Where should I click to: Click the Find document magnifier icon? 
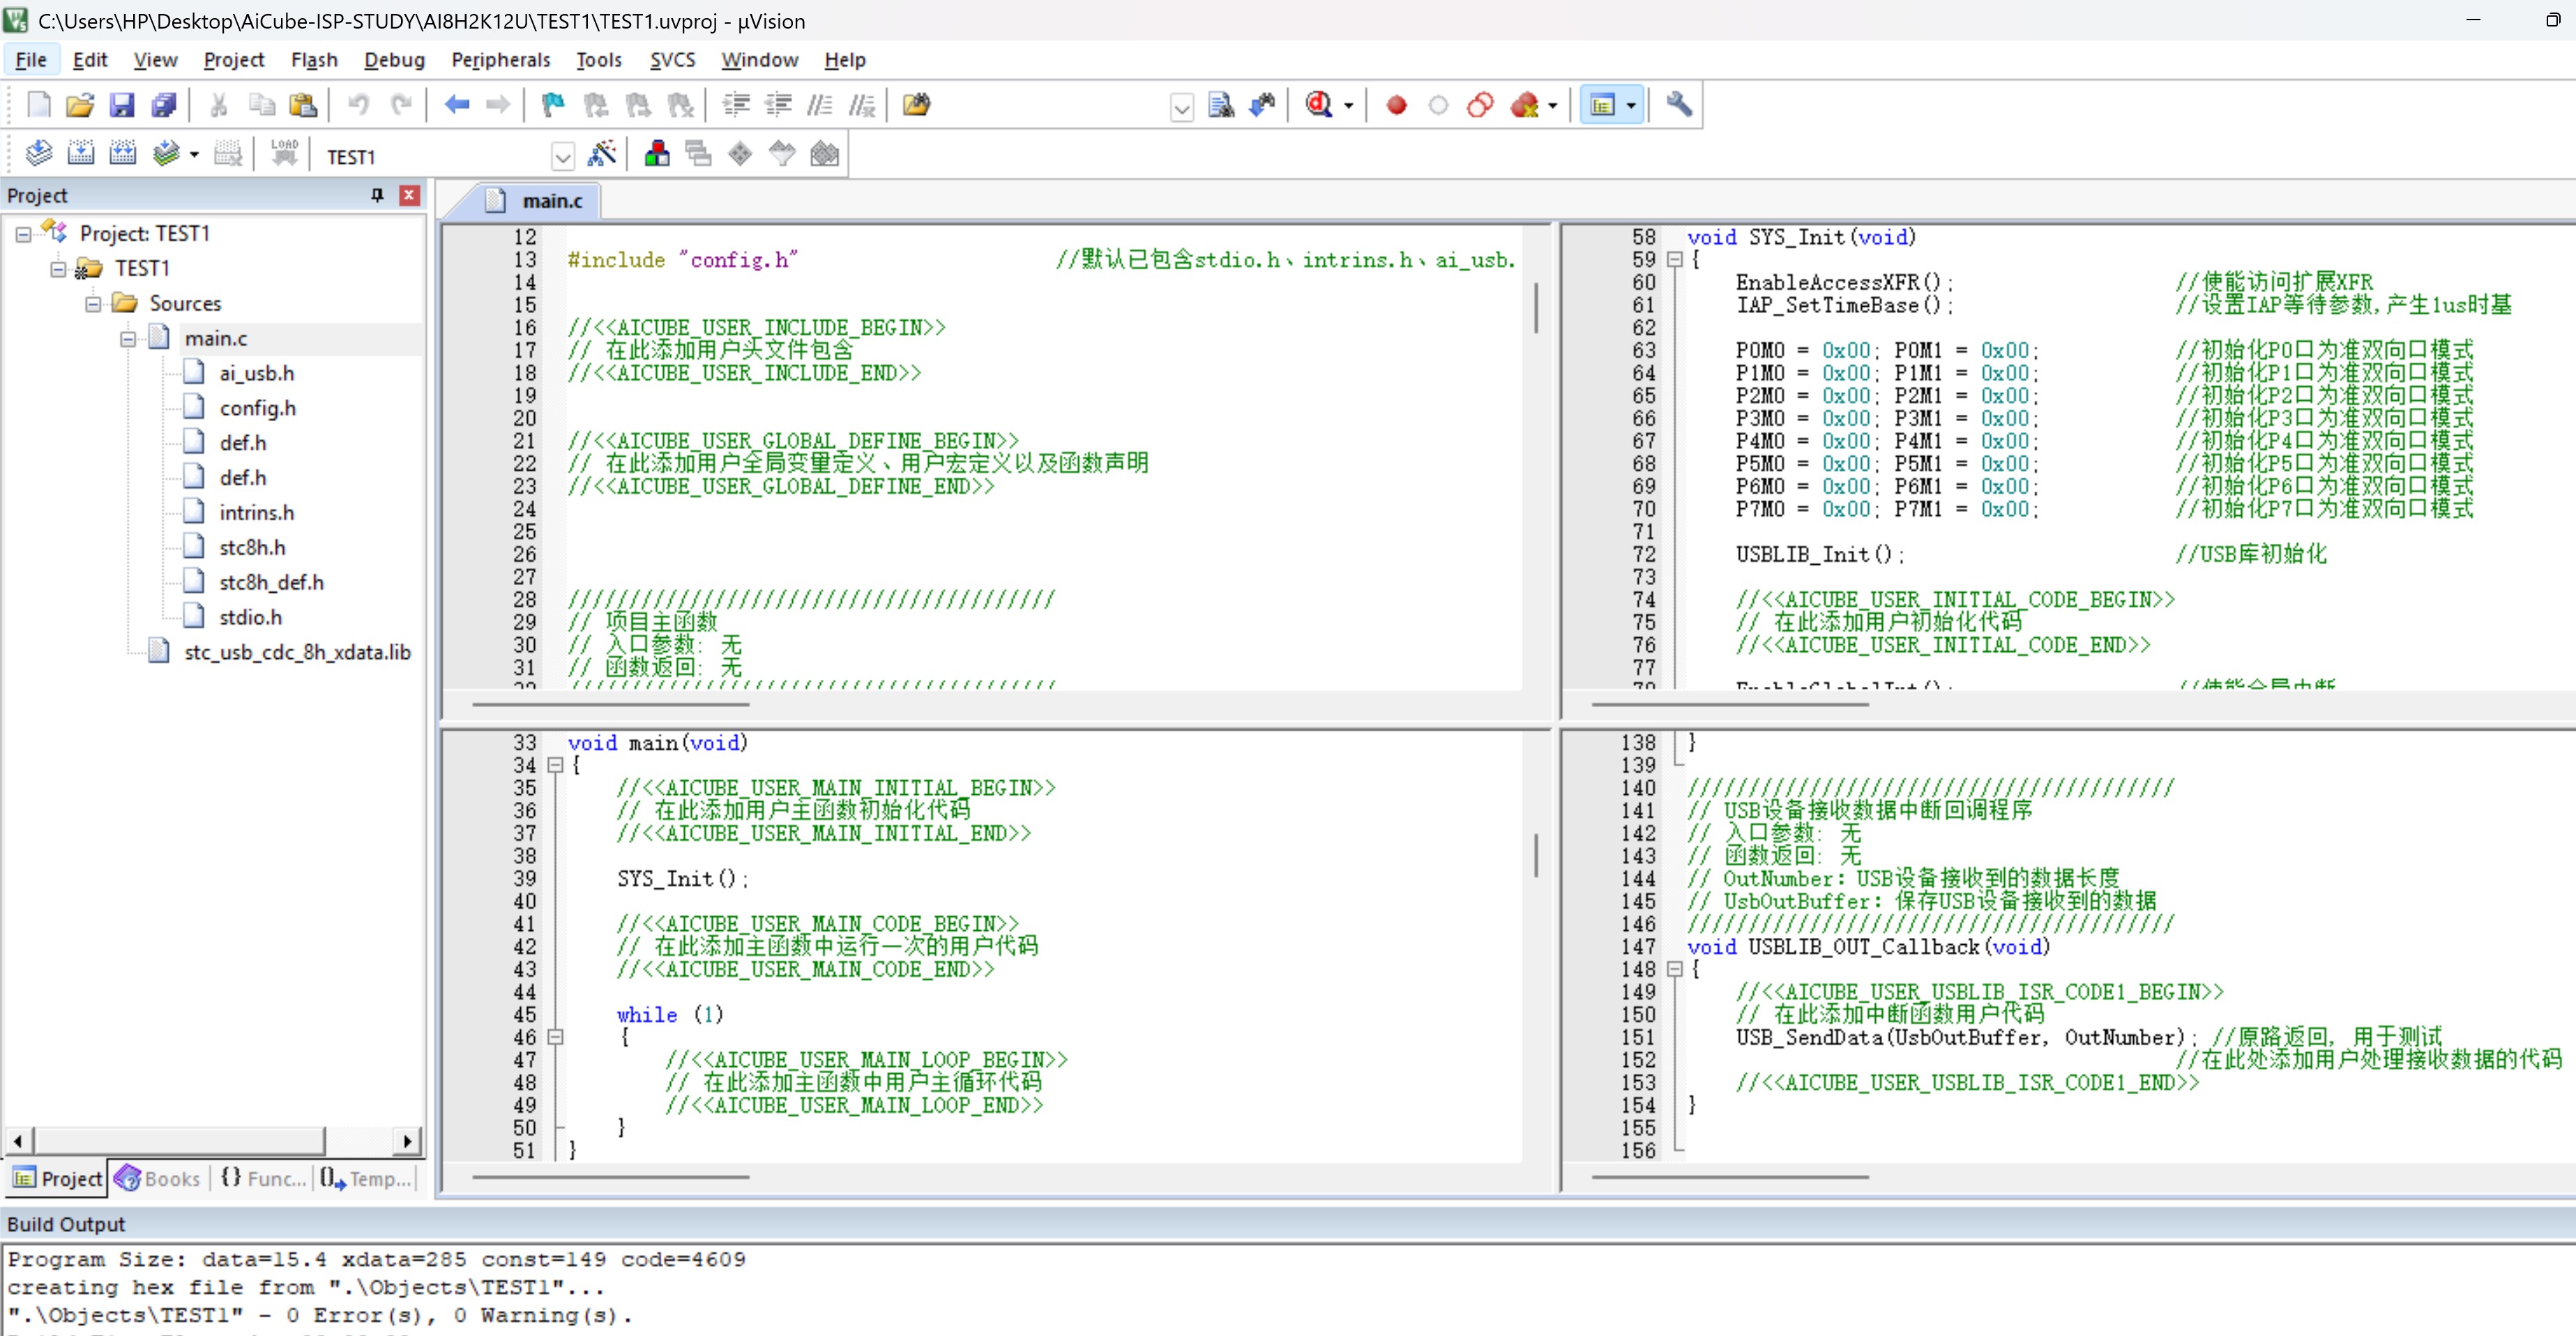coord(1221,105)
